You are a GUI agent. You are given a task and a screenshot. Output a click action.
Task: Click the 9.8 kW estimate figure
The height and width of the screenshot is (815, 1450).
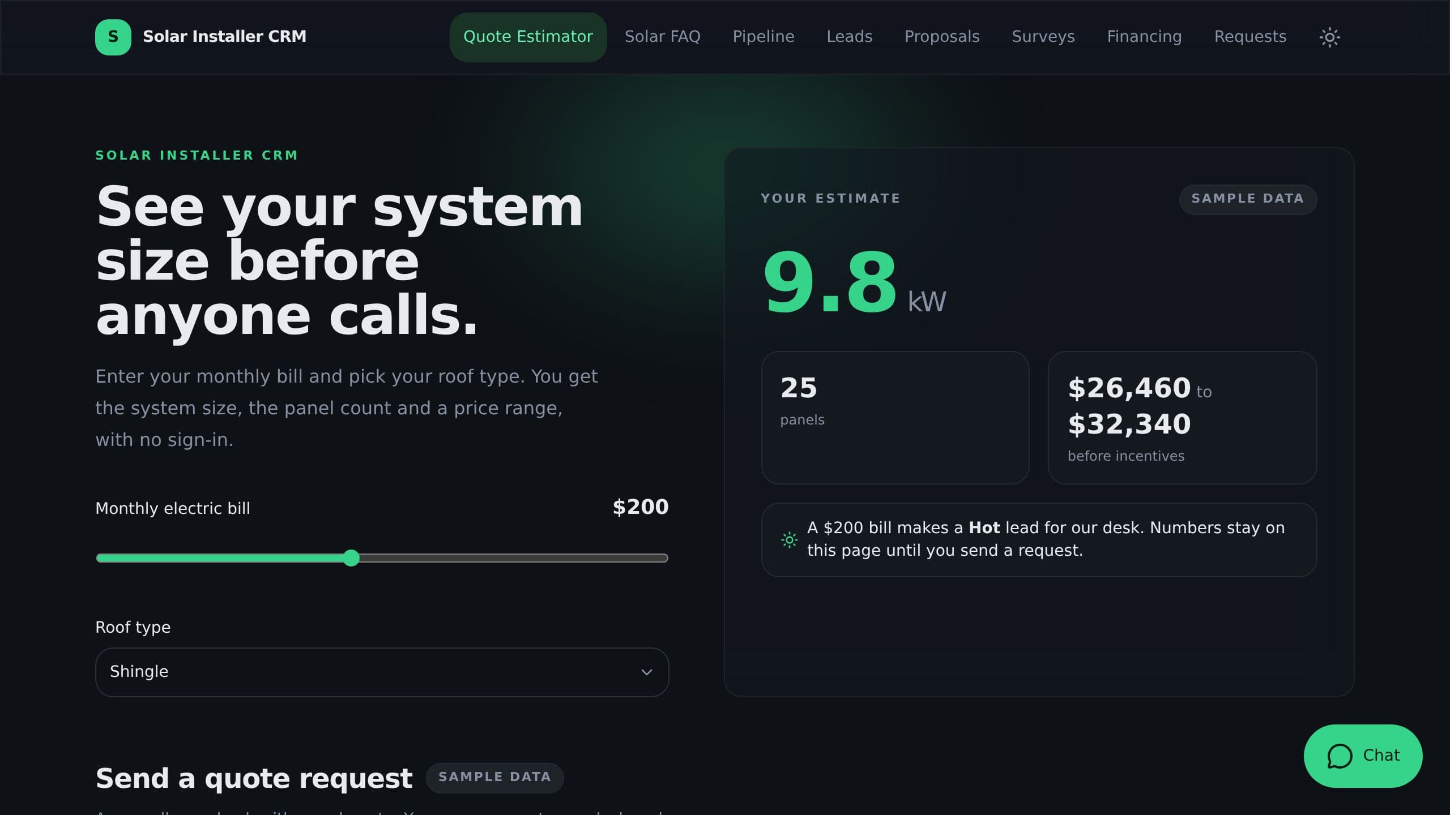(x=854, y=283)
